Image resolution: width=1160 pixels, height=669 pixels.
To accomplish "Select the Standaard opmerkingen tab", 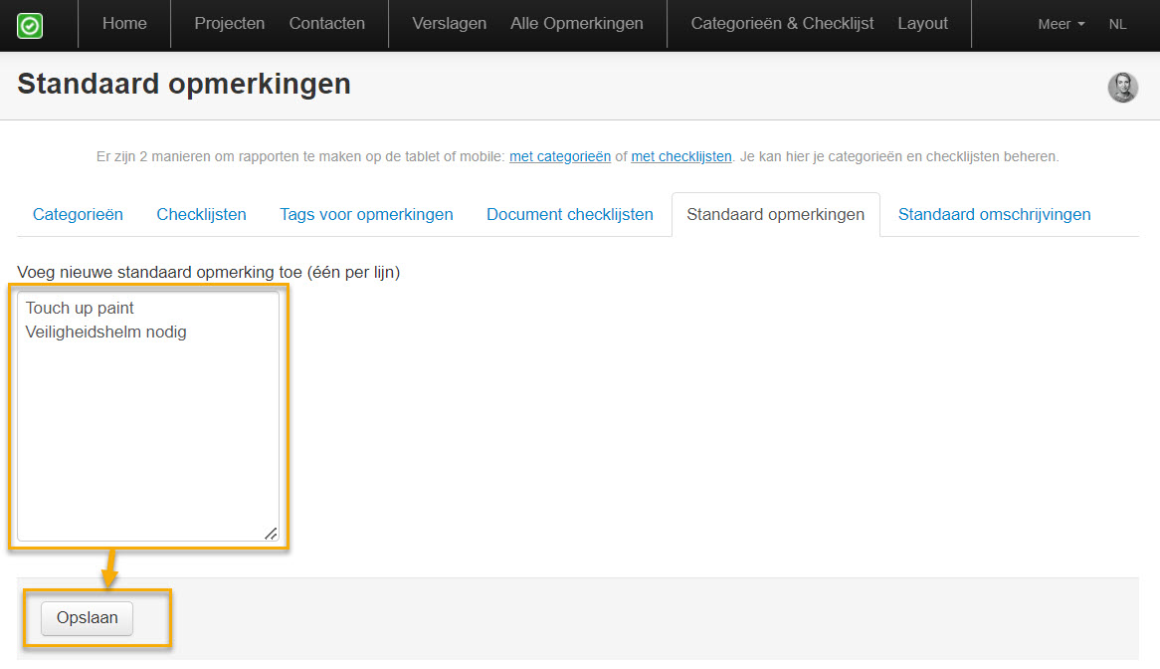I will [x=775, y=215].
